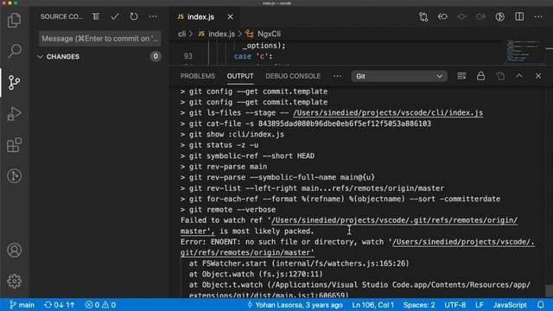The height and width of the screenshot is (311, 553).
Task: Click the 'git status -z -u' output line
Action: pos(219,145)
